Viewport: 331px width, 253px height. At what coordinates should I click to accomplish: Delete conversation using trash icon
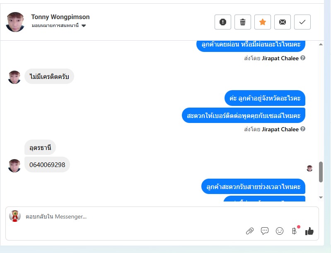[x=242, y=22]
